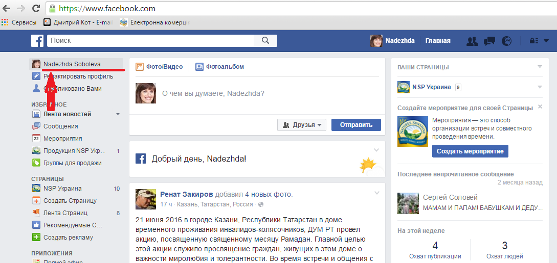Click the composer profile photo thumbnail
This screenshot has height=263, width=557.
(146, 93)
